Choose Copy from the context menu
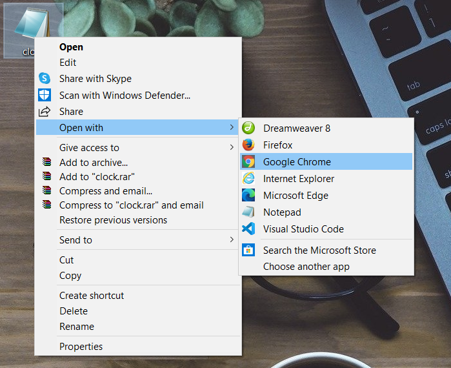This screenshot has width=451, height=368. 138,275
